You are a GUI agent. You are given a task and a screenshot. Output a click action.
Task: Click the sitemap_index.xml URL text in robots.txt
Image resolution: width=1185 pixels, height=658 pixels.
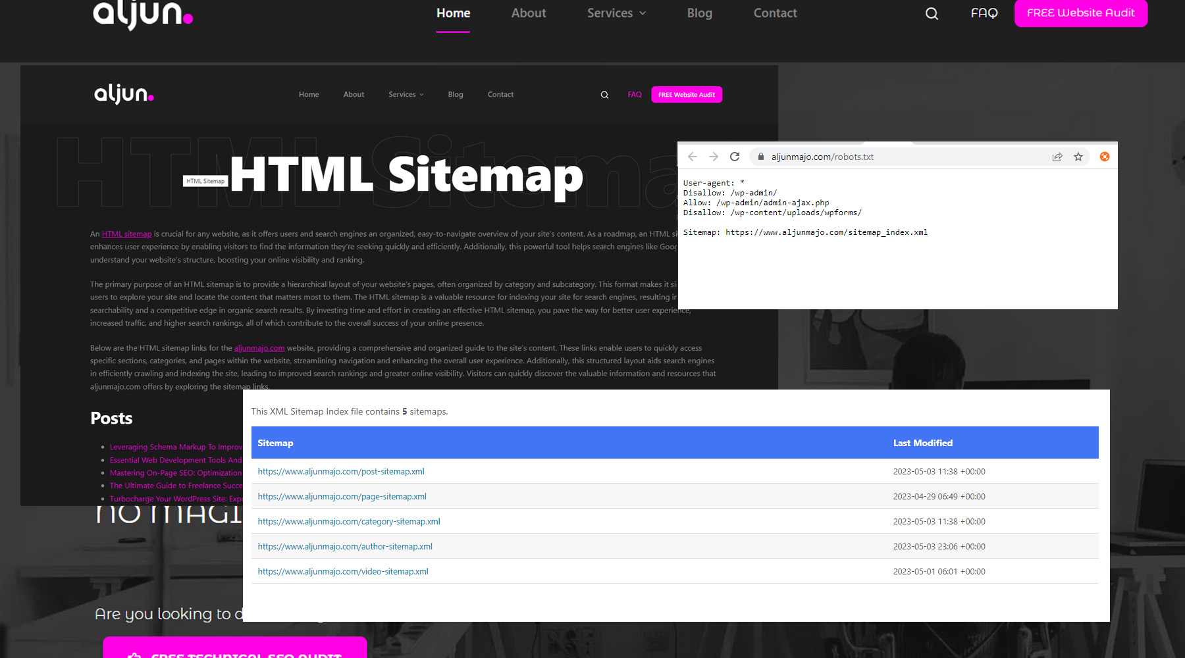click(x=826, y=232)
